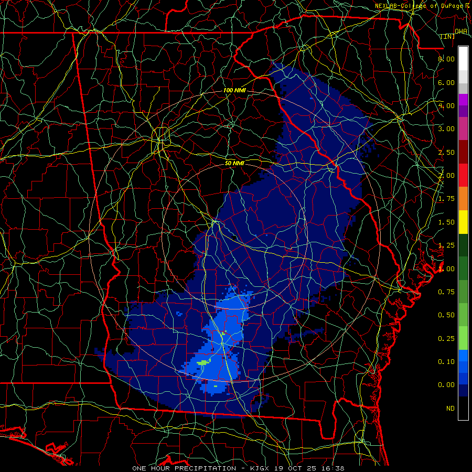Pick the pink legend swatch near 3.00
The image size is (472, 472).
[463, 129]
